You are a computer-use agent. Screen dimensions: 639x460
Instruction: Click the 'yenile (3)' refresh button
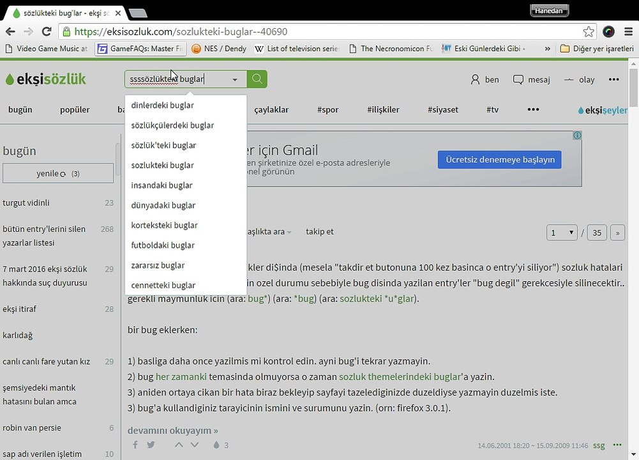(58, 173)
